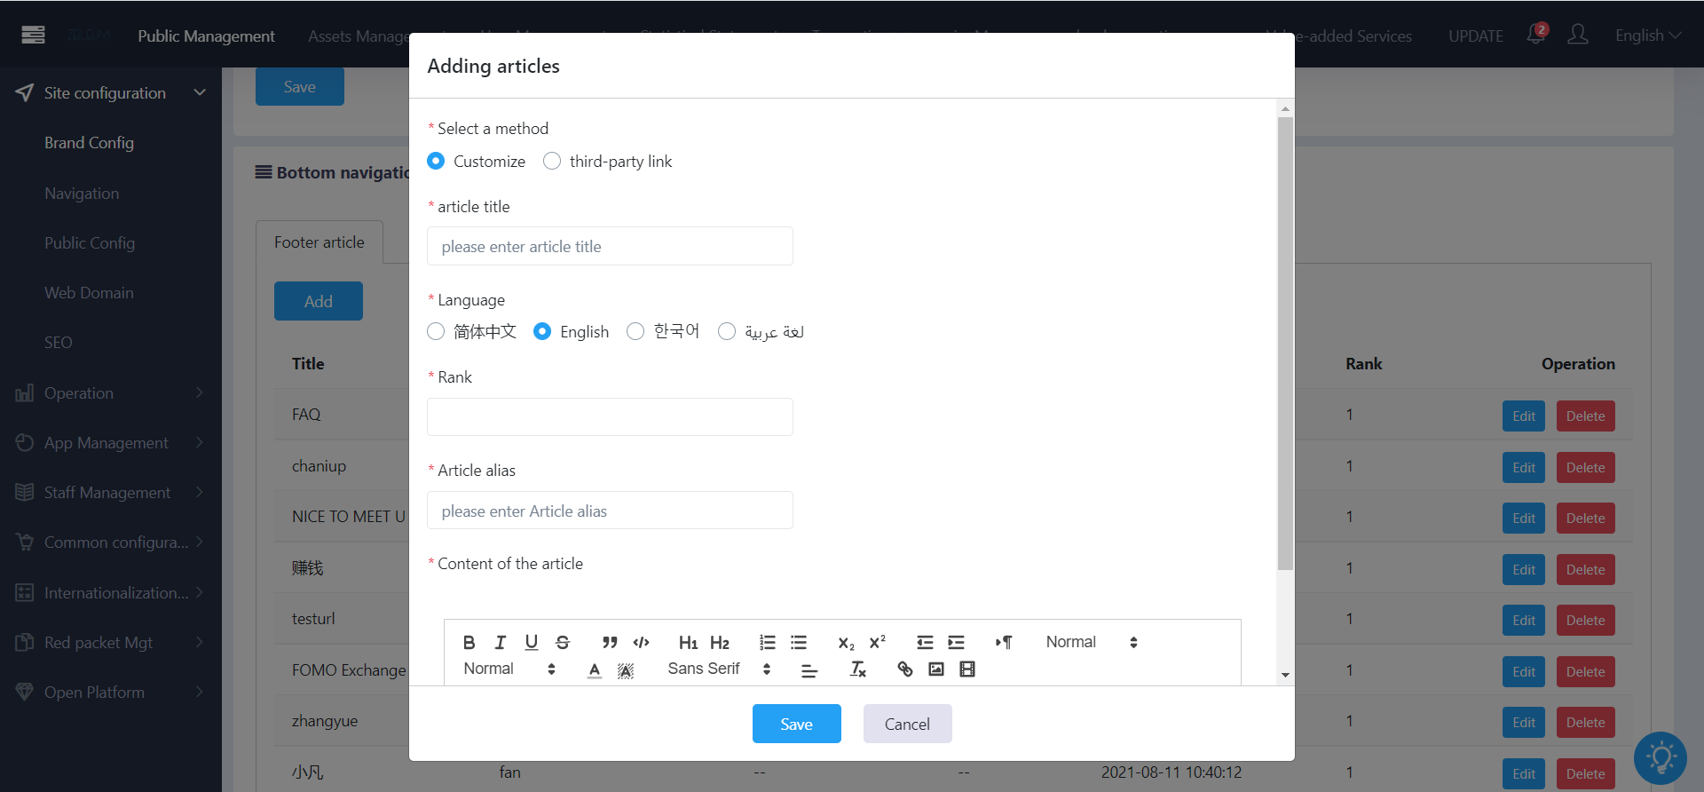Insert a video using the film icon
Viewport: 1704px width, 792px height.
coord(966,669)
